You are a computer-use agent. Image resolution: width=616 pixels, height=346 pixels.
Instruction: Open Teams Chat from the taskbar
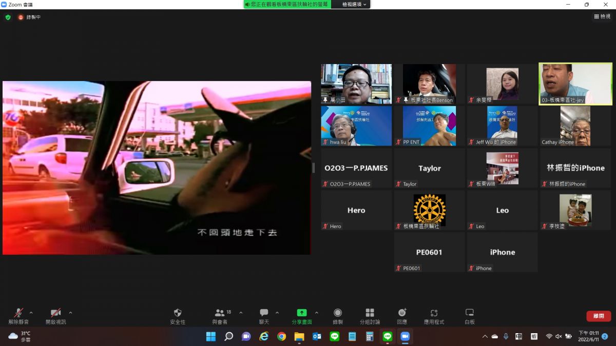click(246, 336)
